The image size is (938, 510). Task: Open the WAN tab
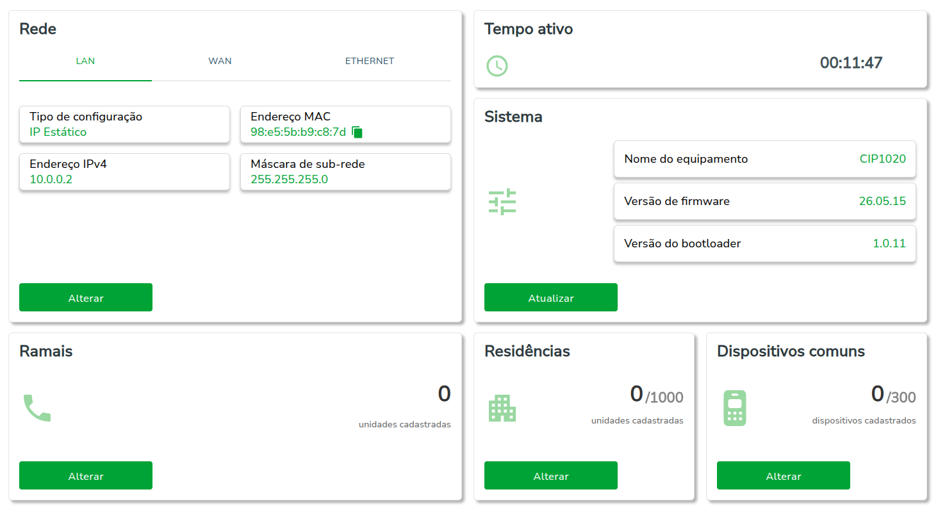point(220,62)
